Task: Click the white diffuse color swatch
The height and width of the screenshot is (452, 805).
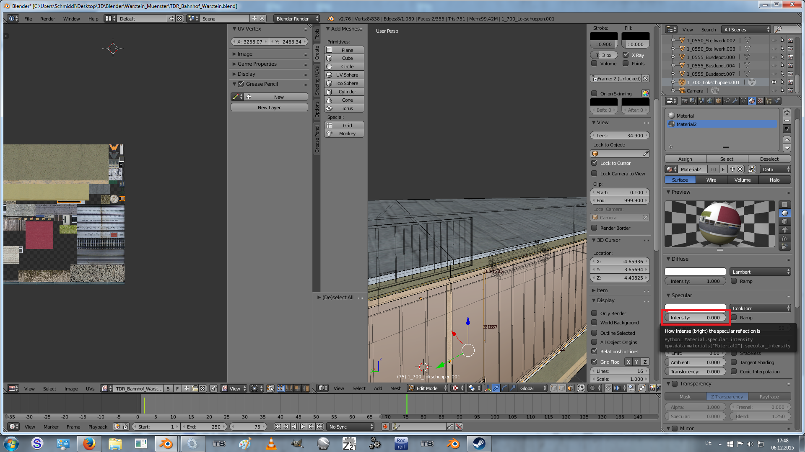Action: 695,272
